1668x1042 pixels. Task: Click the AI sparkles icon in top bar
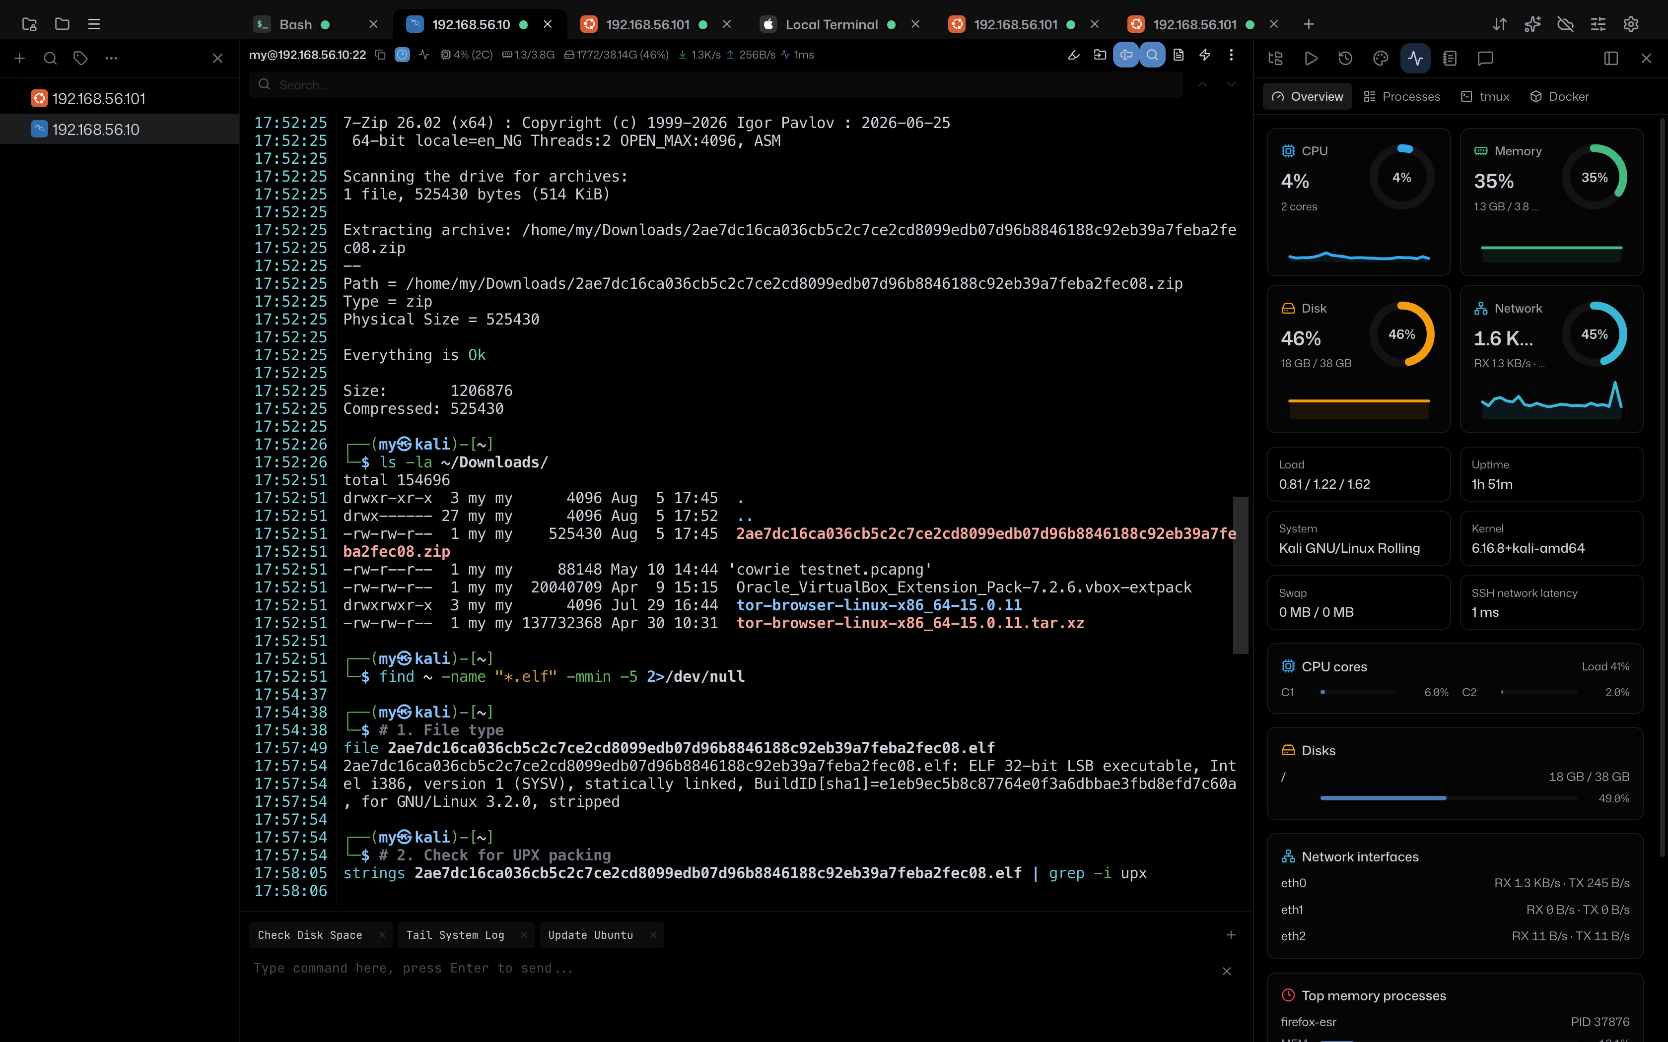1532,24
